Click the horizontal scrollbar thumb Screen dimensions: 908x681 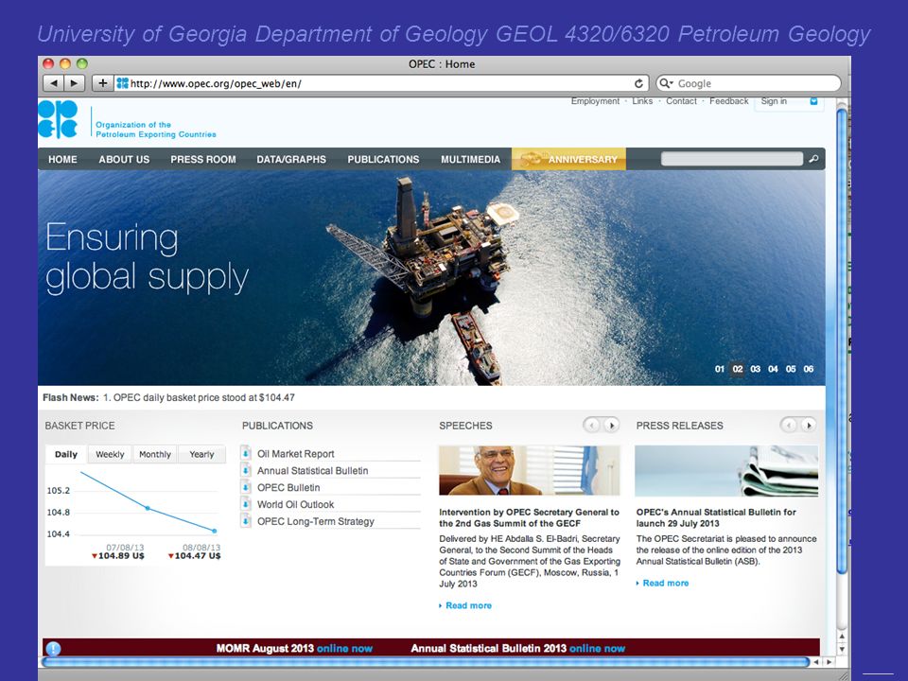coord(425,662)
